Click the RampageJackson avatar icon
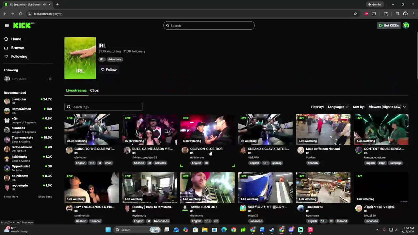418x235 pixels. click(x=359, y=150)
